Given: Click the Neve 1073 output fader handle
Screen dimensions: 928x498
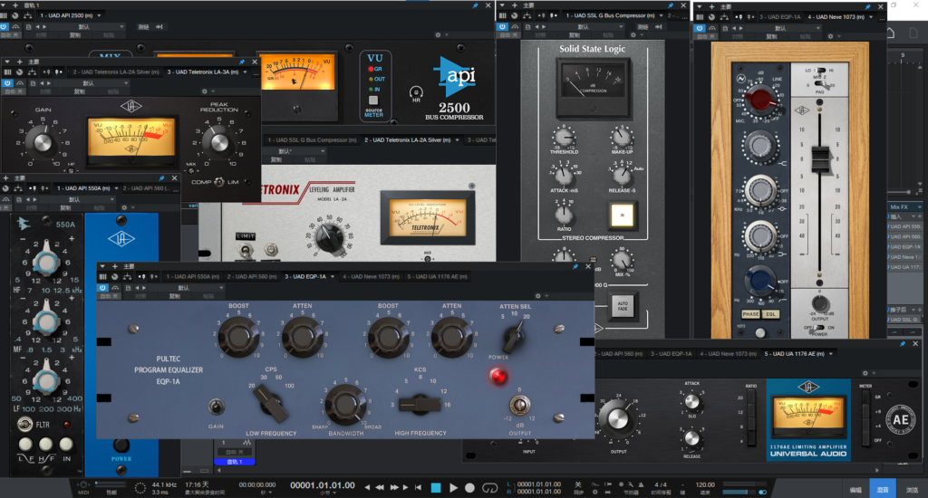Looking at the screenshot, I should [x=819, y=159].
